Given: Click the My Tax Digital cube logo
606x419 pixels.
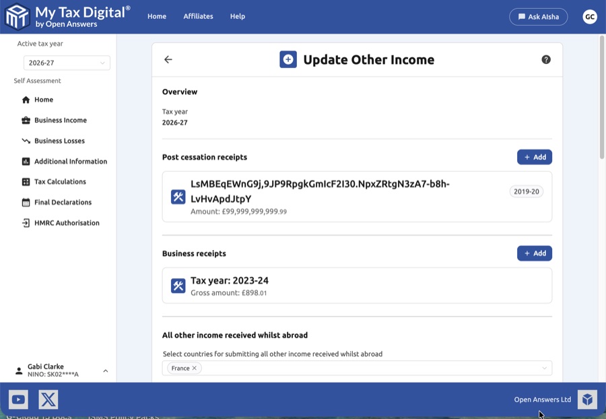Looking at the screenshot, I should [18, 16].
